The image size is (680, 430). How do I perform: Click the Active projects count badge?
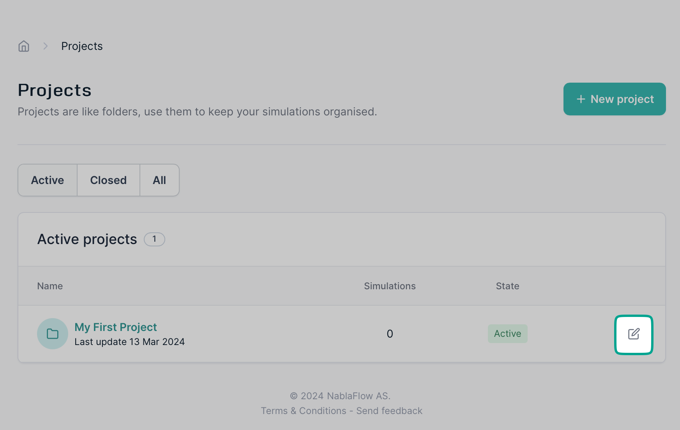(154, 239)
